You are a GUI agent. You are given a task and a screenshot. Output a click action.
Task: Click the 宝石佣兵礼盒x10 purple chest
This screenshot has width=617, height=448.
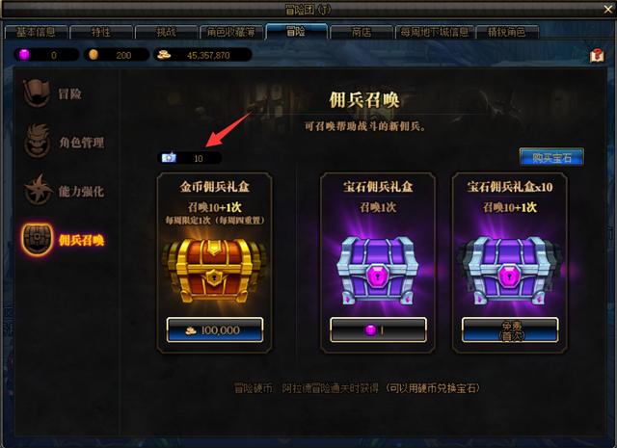(510, 271)
